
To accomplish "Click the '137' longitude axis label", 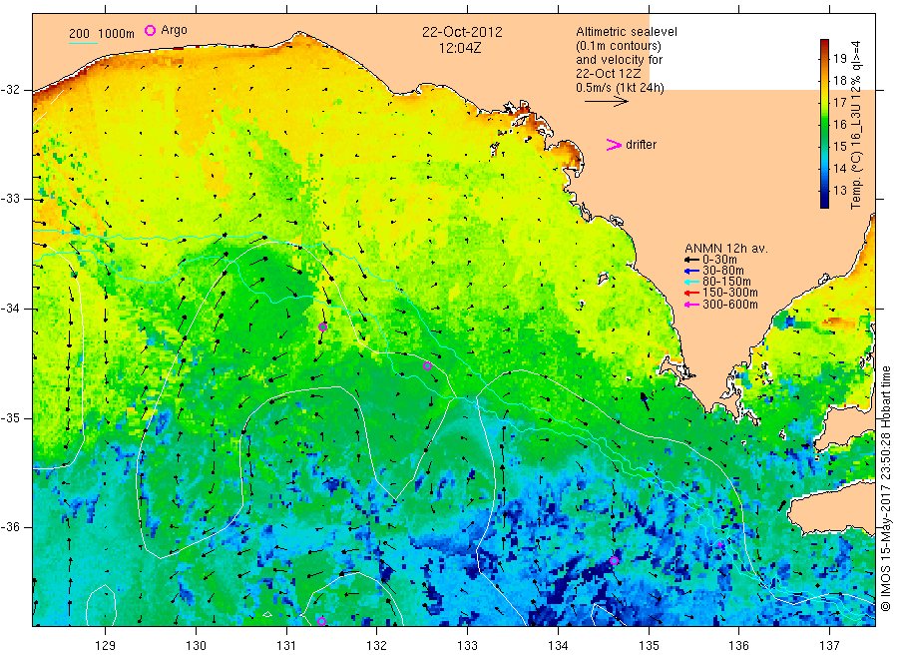I will [x=829, y=646].
